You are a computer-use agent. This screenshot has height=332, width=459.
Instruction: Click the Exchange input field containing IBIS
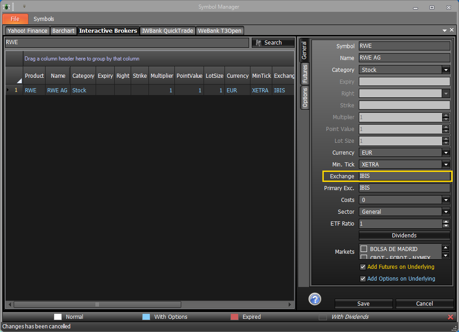click(404, 176)
